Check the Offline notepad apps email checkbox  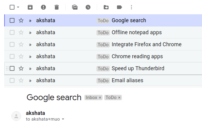pos(12,32)
